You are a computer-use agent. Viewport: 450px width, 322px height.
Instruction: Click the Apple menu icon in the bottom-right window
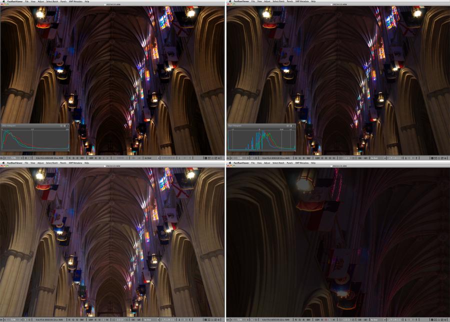tap(229, 162)
